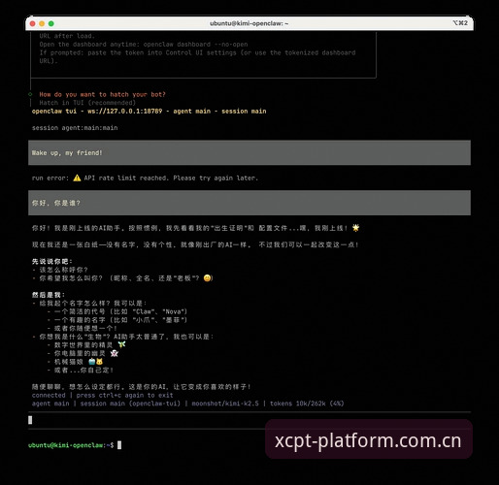The height and width of the screenshot is (485, 499).
Task: Click the green circle marker beside hatch question
Action: point(30,94)
